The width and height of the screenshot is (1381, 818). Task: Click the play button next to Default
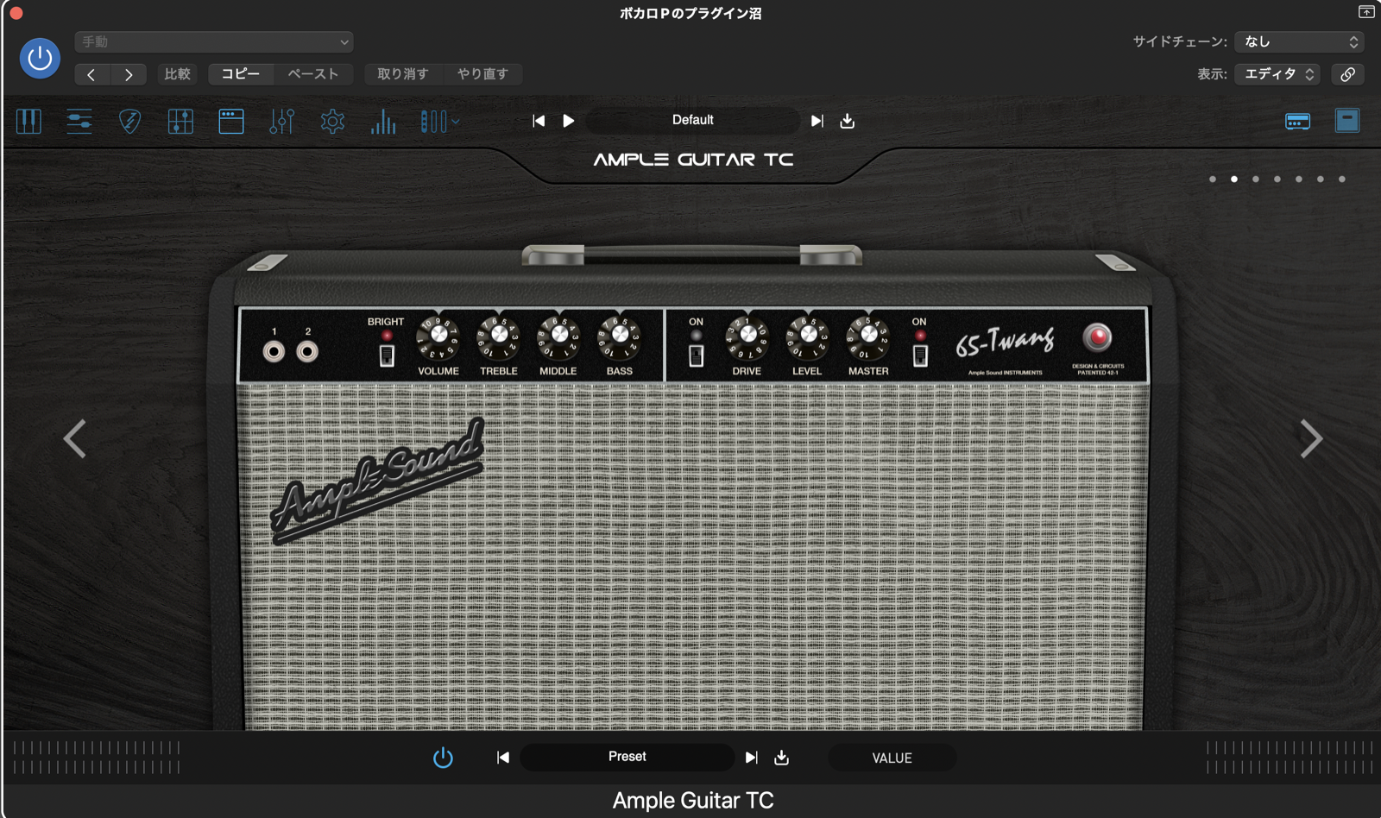(x=569, y=121)
